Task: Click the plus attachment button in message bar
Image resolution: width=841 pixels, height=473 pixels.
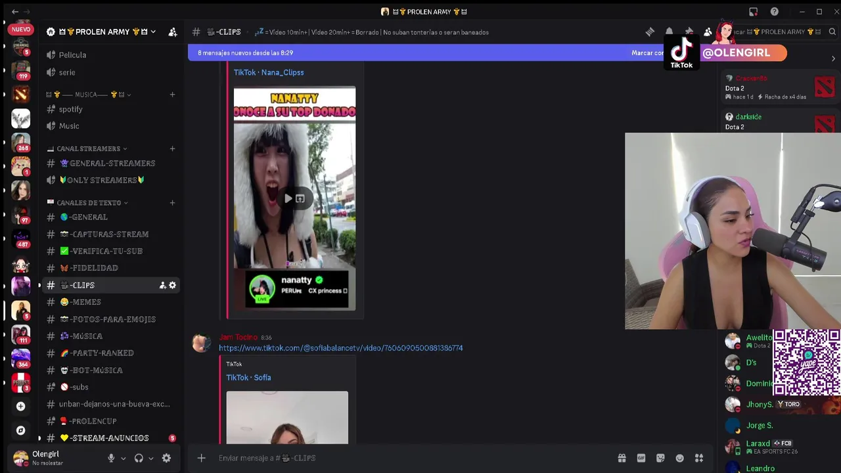Action: click(202, 458)
